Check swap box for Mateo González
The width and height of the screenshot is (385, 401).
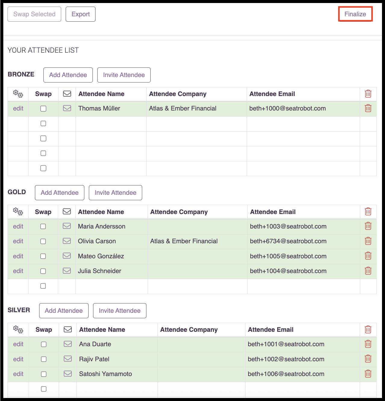(43, 256)
